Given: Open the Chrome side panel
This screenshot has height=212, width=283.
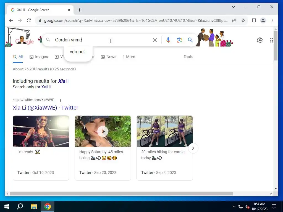Looking at the screenshot, I should pyautogui.click(x=254, y=20).
